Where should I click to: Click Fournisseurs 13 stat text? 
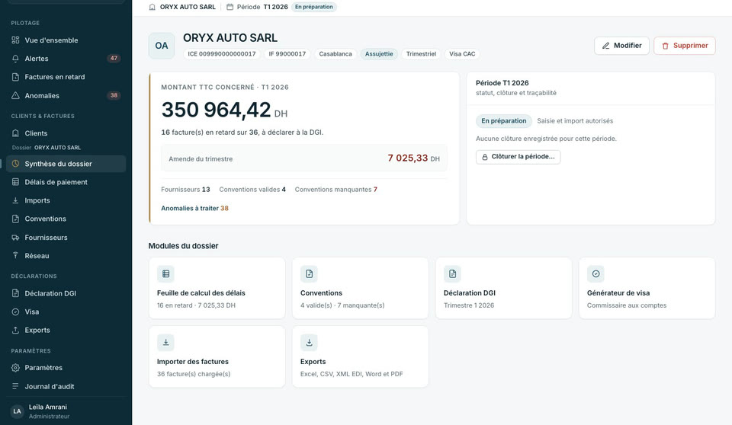[185, 190]
